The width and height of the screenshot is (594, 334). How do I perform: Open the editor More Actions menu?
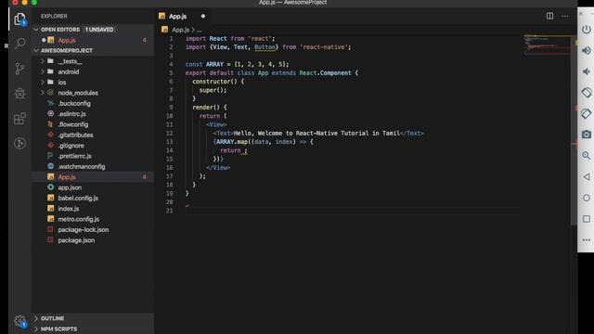point(565,16)
